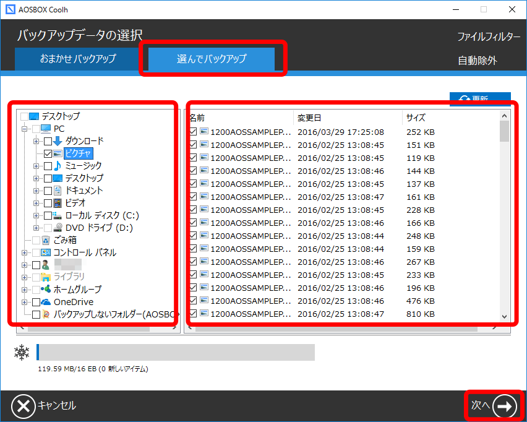Collapse the PC tree node
527x422 pixels.
[x=25, y=129]
